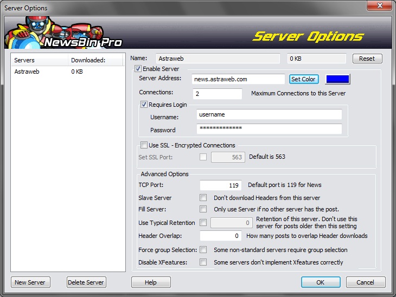Click the NewsBin Pro robot logo
This screenshot has width=396, height=297.
63,33
